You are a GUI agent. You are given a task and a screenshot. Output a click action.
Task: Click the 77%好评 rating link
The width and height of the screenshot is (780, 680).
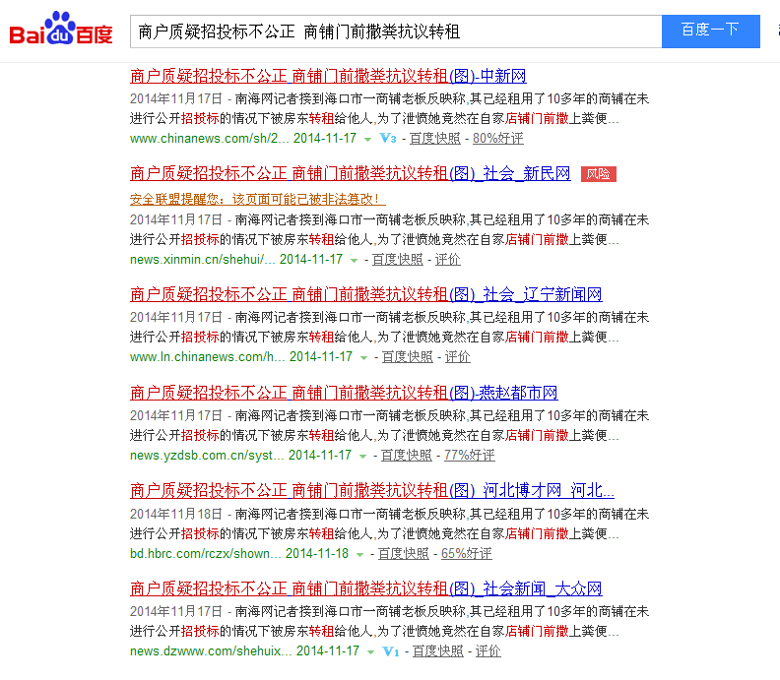coord(470,455)
